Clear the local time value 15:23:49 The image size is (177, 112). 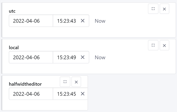coord(83,57)
